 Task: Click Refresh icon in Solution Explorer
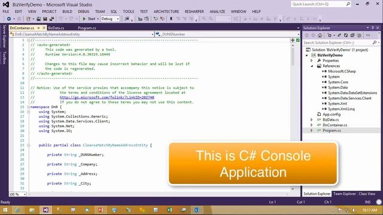point(346,35)
